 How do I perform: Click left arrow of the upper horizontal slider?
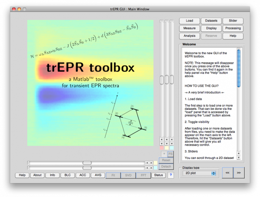click(x=147, y=163)
